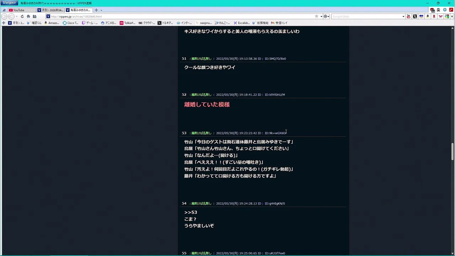Click the blue circular extension icon
455x256 pixels.
445,10
